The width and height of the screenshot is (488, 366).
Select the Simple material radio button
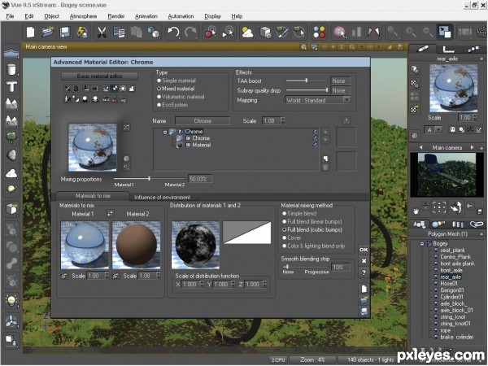[x=159, y=81]
